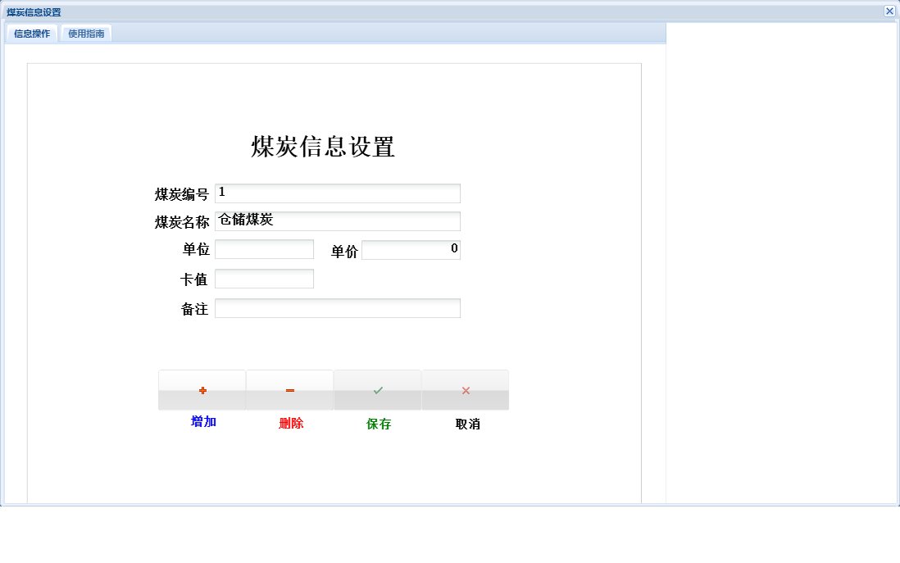Select the 信息操作 tab

click(x=30, y=34)
